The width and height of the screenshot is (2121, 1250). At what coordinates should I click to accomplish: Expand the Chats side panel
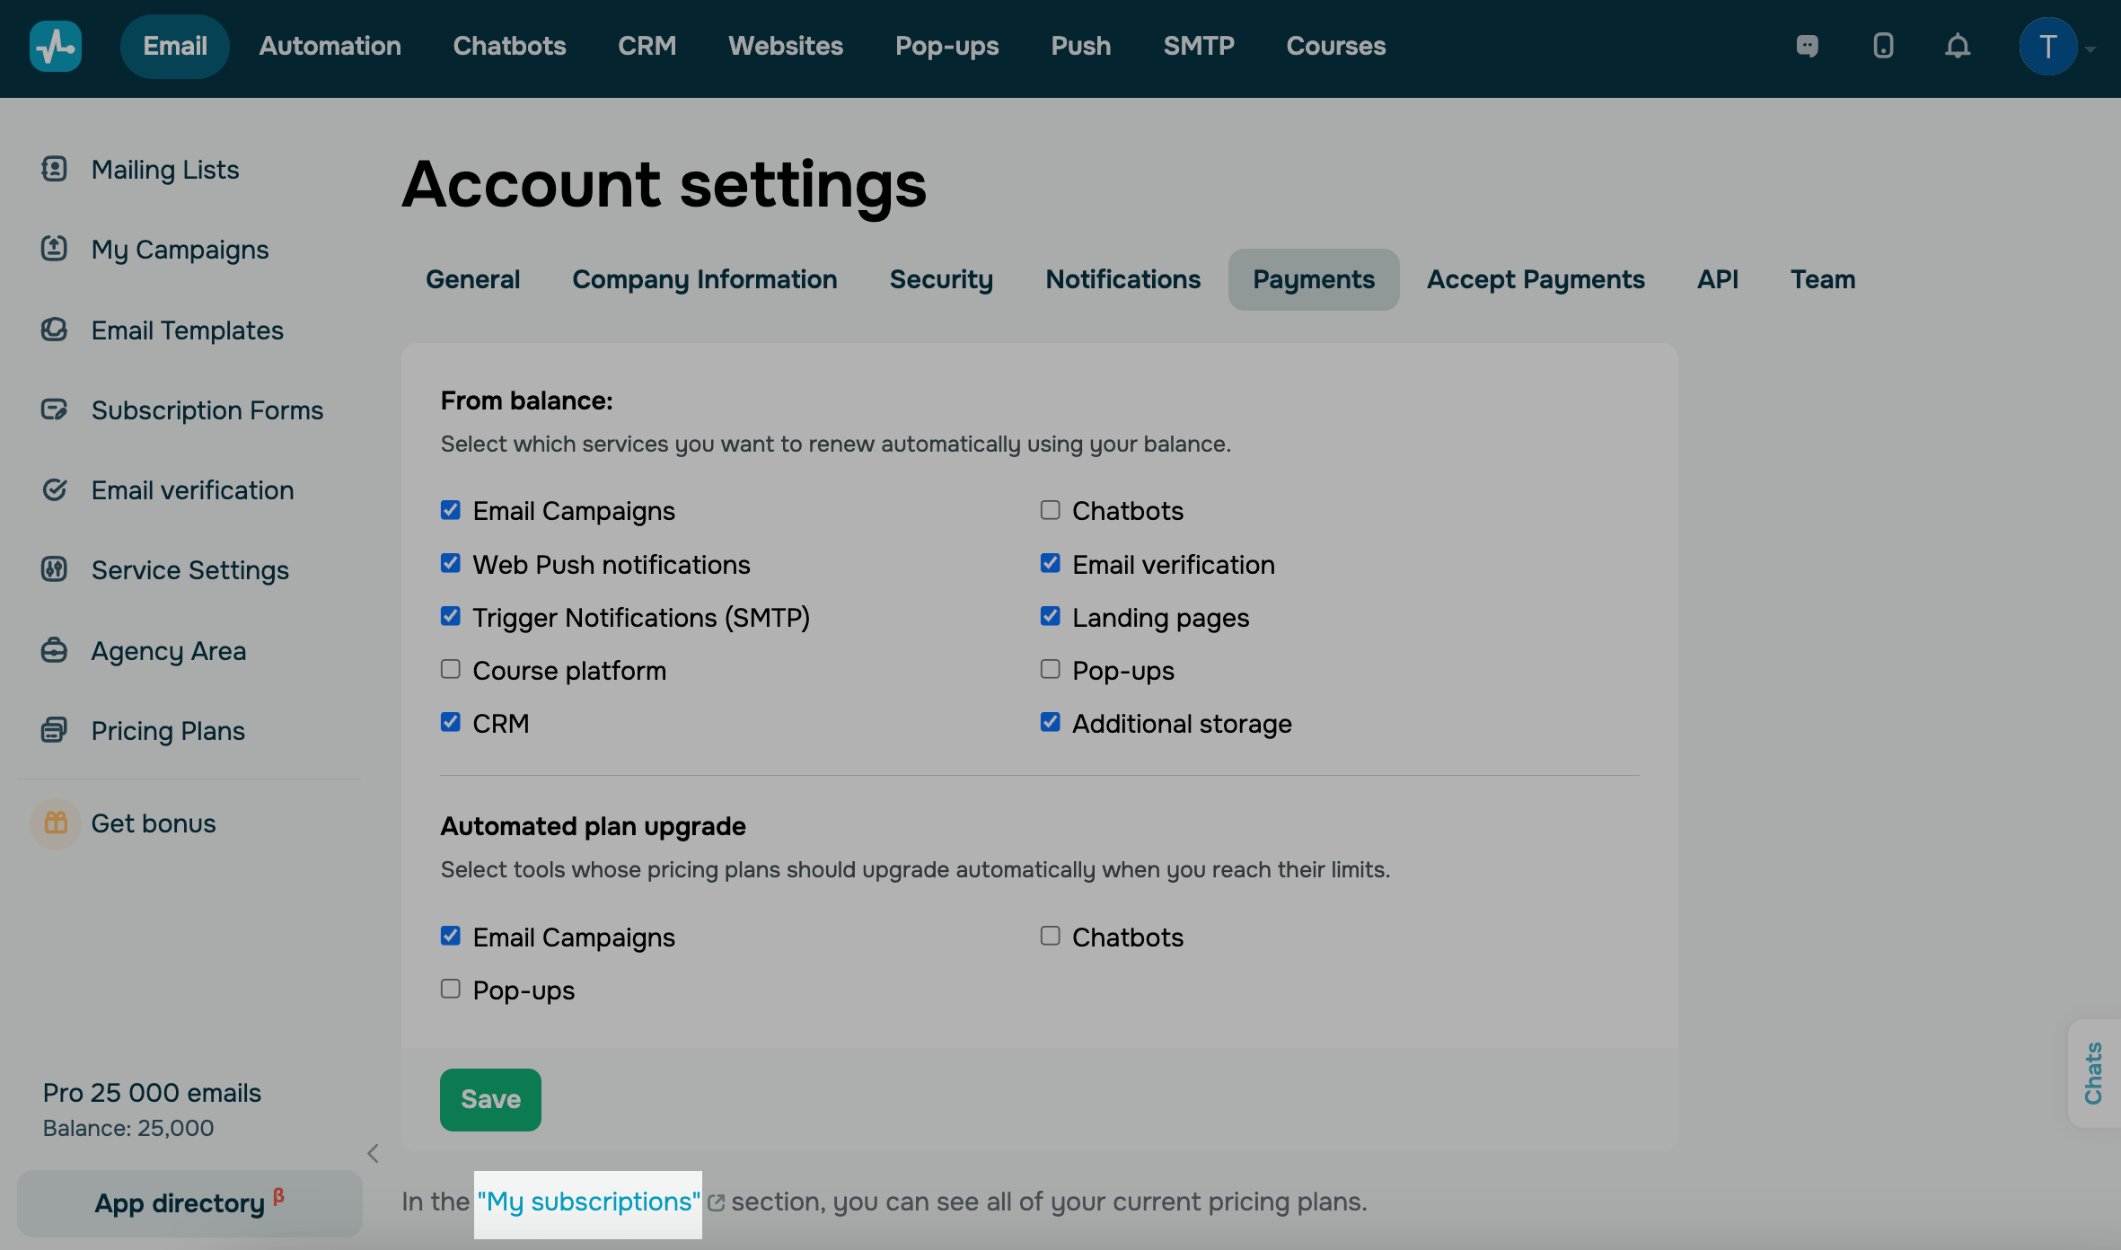[x=2094, y=1072]
